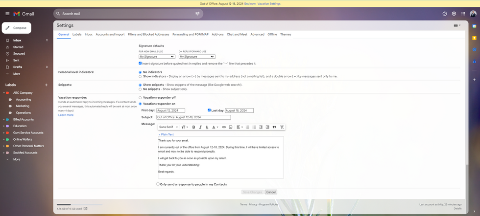Click the Get add-ons plus icon
The image size is (480, 216).
474,80
